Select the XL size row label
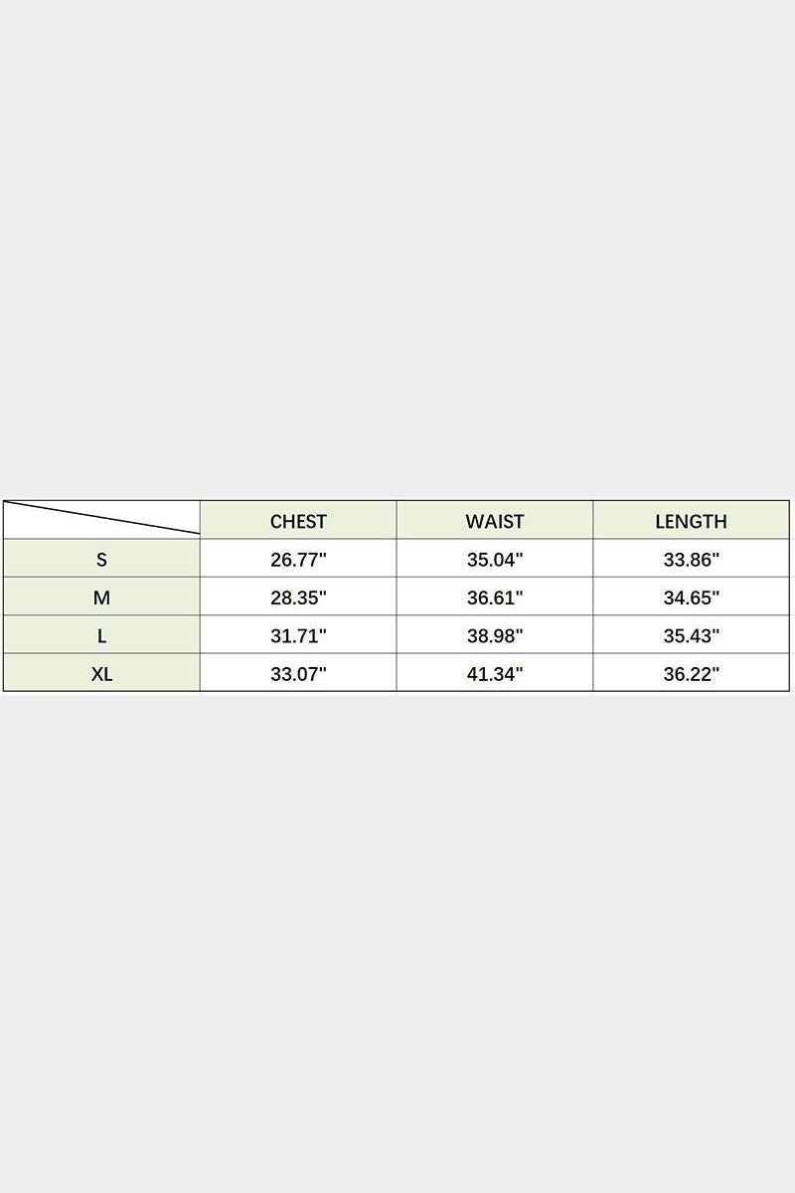 click(101, 673)
